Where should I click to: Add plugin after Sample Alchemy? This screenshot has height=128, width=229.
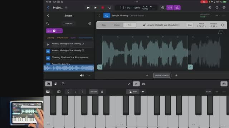(176, 75)
